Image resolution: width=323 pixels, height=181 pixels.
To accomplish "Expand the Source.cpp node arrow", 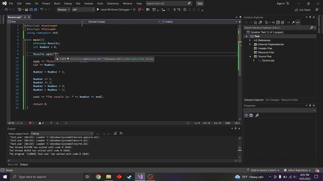I will point(254,60).
